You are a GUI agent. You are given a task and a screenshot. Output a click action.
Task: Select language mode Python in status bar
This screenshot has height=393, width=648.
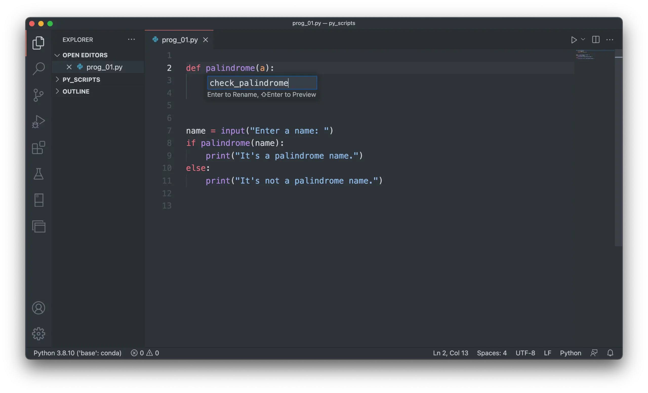click(571, 353)
